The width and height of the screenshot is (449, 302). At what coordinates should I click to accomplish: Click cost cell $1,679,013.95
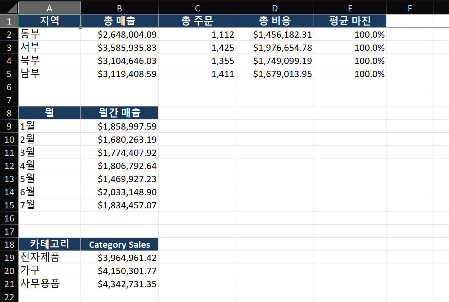(275, 74)
